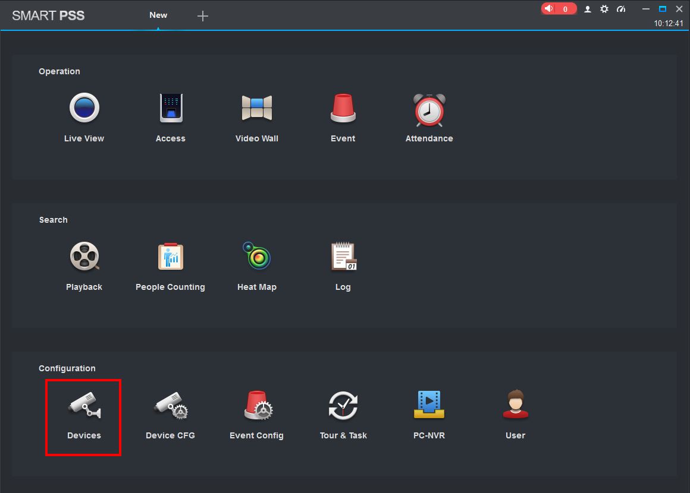The width and height of the screenshot is (690, 493).
Task: Open the Tour & Task module
Action: (343, 415)
